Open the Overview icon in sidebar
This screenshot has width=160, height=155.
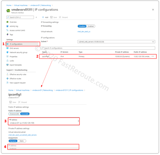click(7, 22)
